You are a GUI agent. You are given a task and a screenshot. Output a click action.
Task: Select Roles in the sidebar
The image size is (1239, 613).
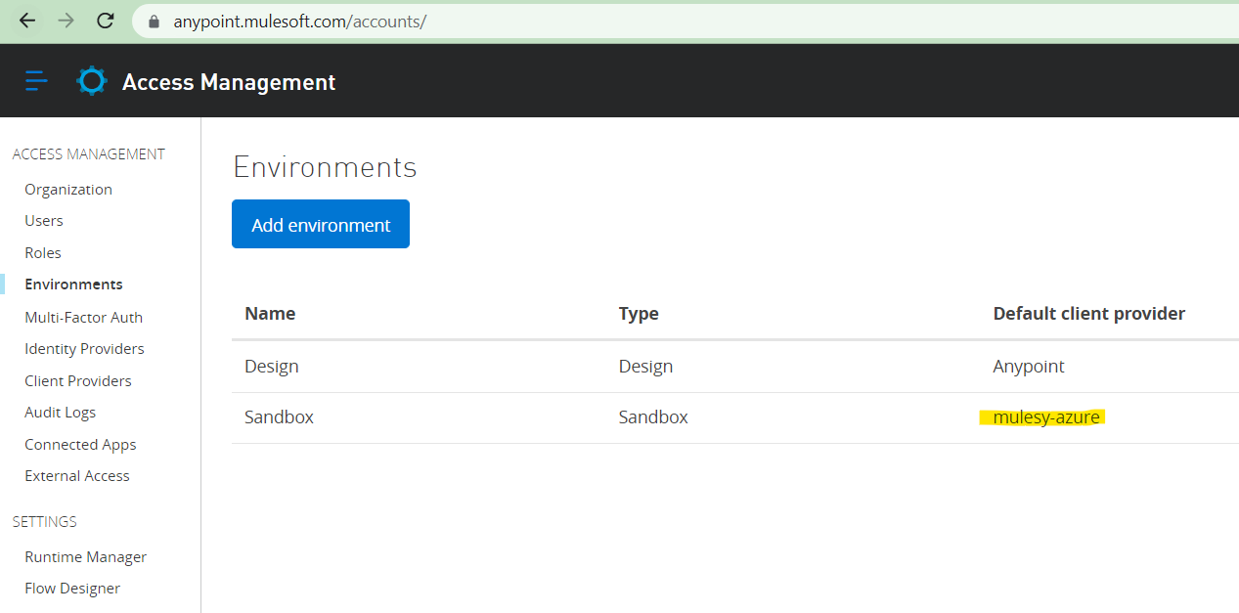[x=43, y=253]
